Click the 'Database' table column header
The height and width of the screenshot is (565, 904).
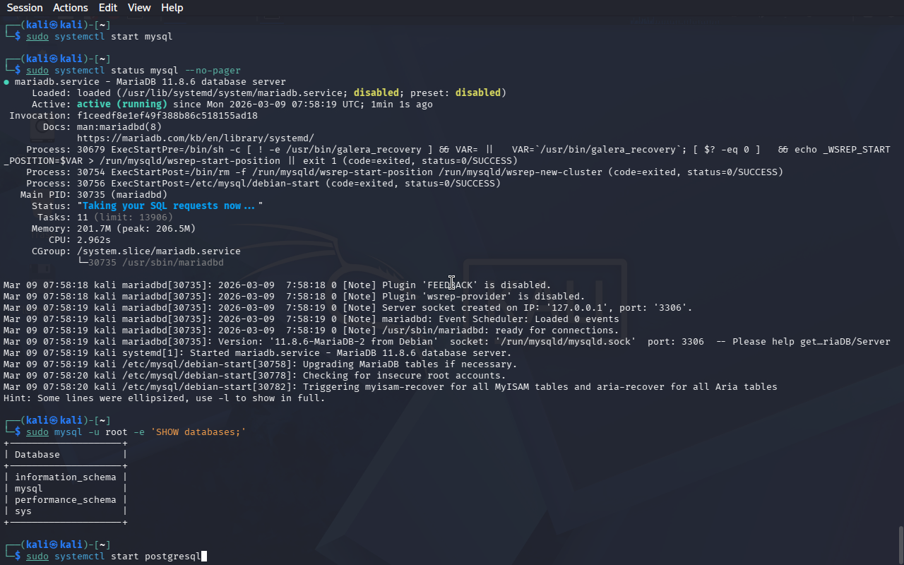[x=37, y=455]
